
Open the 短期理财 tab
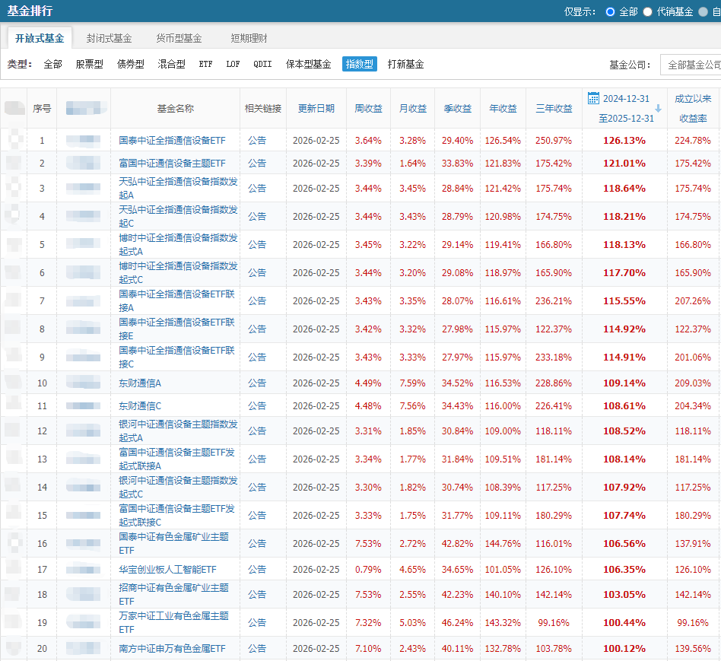249,37
